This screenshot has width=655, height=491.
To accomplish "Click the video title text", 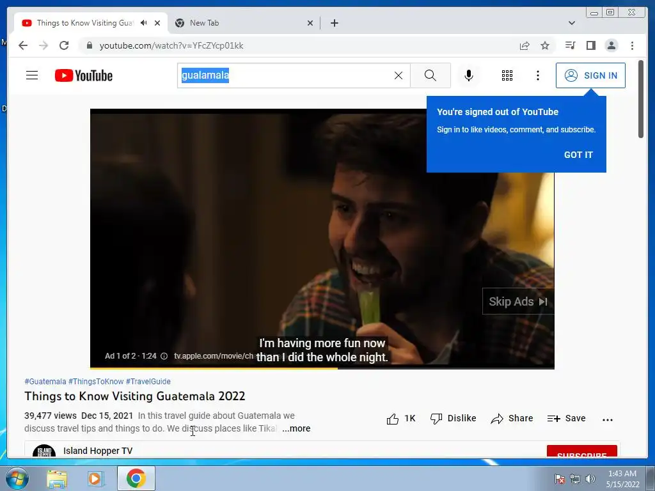I will coord(134,396).
